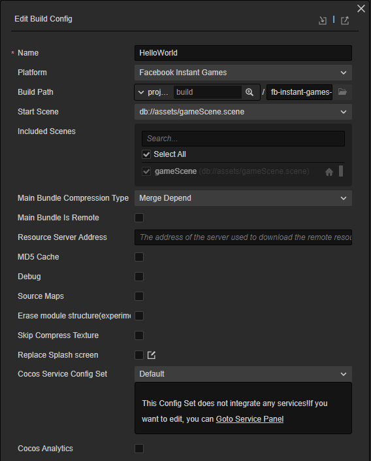Enable the Cocos Analytics checkbox

click(x=139, y=449)
